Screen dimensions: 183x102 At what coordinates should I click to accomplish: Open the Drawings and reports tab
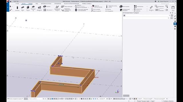pos(46,4)
